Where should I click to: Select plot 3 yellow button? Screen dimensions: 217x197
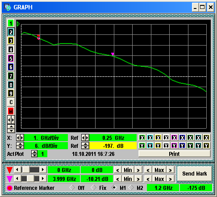coord(11,41)
